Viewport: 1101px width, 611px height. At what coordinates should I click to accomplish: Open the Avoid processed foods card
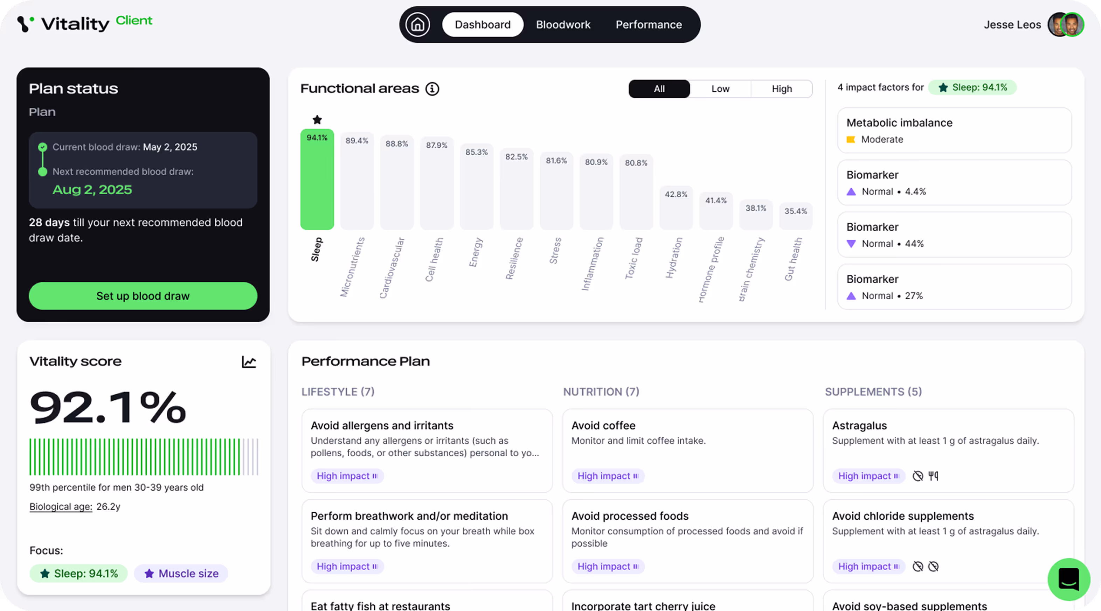tap(688, 541)
